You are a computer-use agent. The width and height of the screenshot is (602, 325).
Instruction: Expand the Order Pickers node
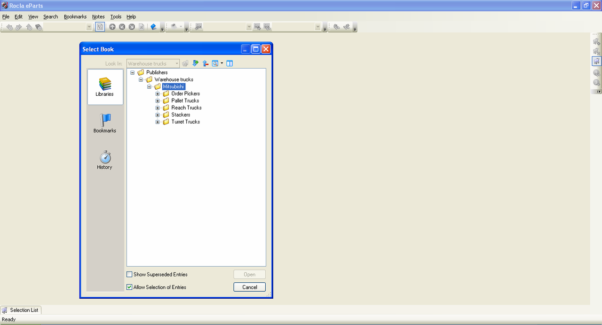pos(158,93)
